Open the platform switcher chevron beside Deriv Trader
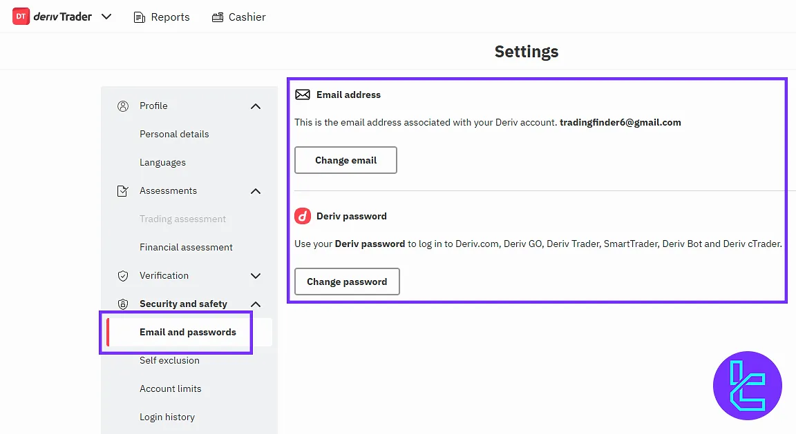The height and width of the screenshot is (434, 796). tap(106, 17)
